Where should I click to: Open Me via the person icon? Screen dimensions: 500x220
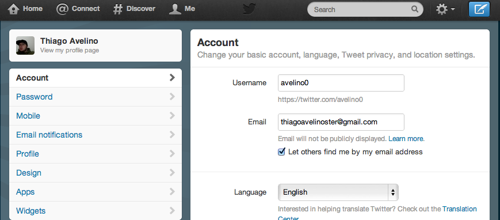pos(175,9)
